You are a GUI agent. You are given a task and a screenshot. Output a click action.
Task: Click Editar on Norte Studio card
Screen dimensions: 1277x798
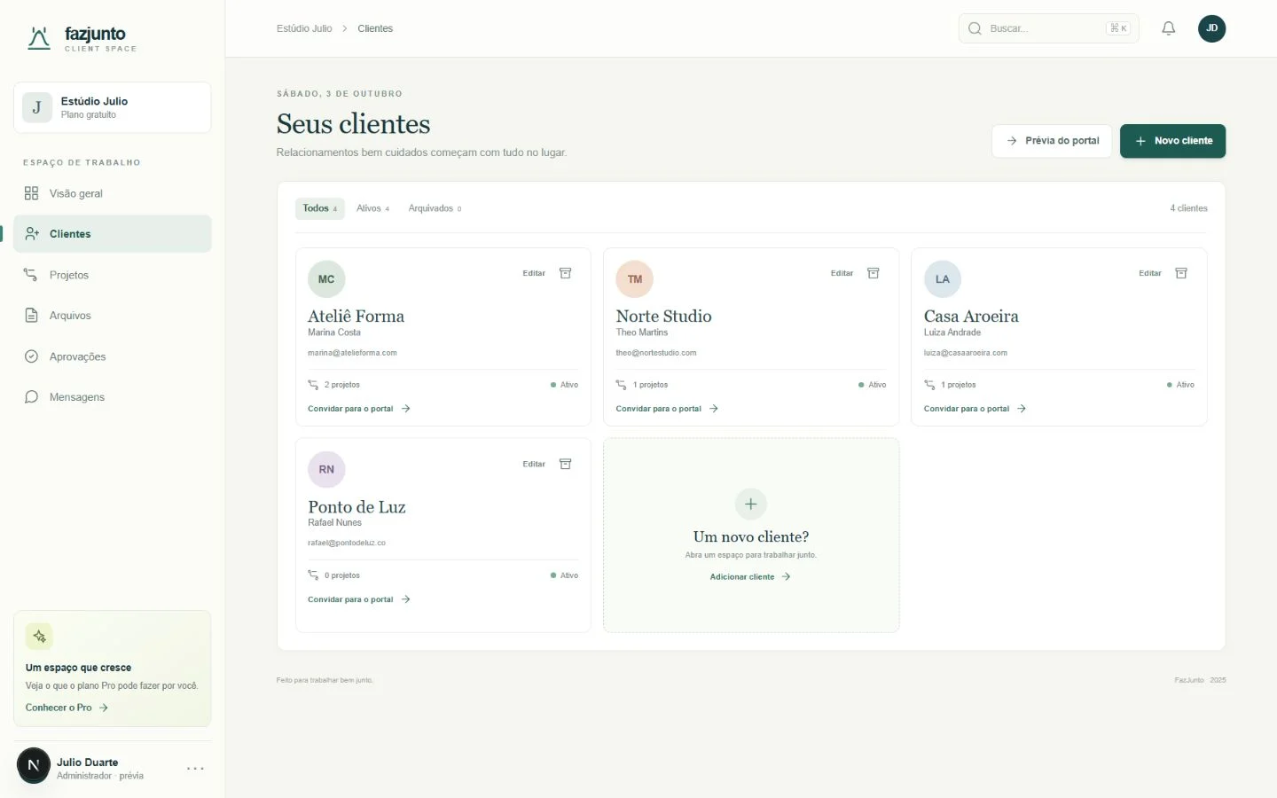[842, 273]
